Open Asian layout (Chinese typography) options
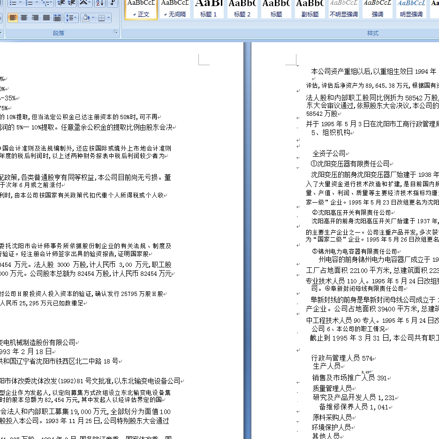This screenshot has width=439, height=439. 85,3
